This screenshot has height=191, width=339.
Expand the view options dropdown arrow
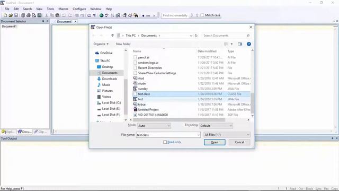point(232,44)
